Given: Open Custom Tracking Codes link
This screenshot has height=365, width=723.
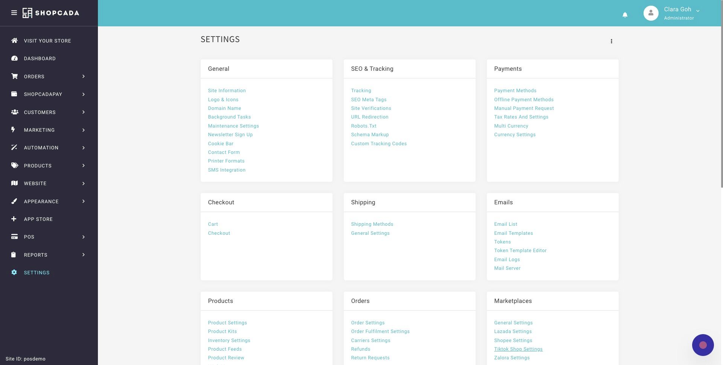Looking at the screenshot, I should click(379, 144).
